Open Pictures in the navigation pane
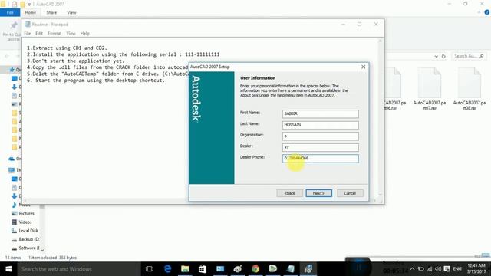491x276 pixels. [x=26, y=213]
